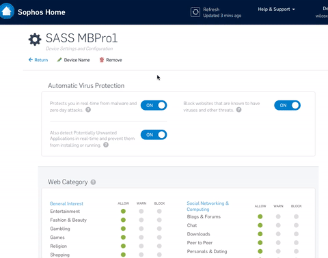Set Religion to Block
The height and width of the screenshot is (258, 328).
[159, 246]
